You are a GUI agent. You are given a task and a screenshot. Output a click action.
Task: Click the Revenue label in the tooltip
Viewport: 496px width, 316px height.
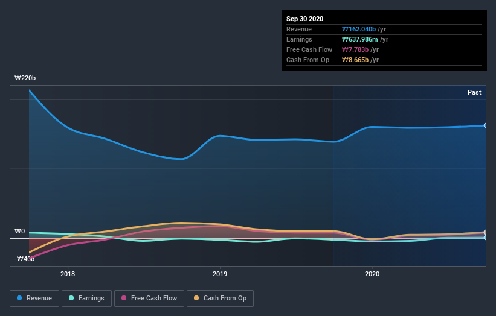[299, 29]
